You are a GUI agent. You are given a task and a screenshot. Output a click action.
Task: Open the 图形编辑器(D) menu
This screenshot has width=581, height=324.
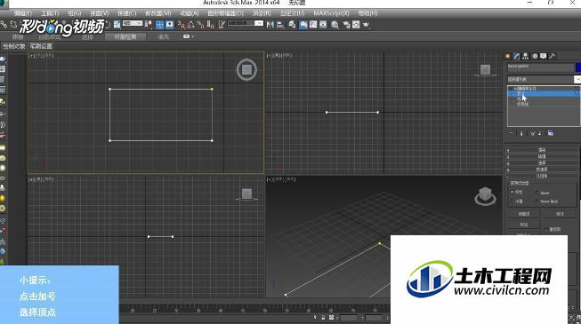tap(225, 13)
